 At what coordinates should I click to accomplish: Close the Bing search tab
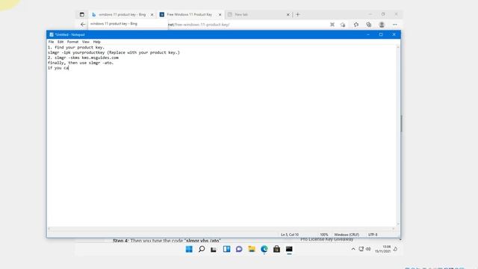coord(152,15)
